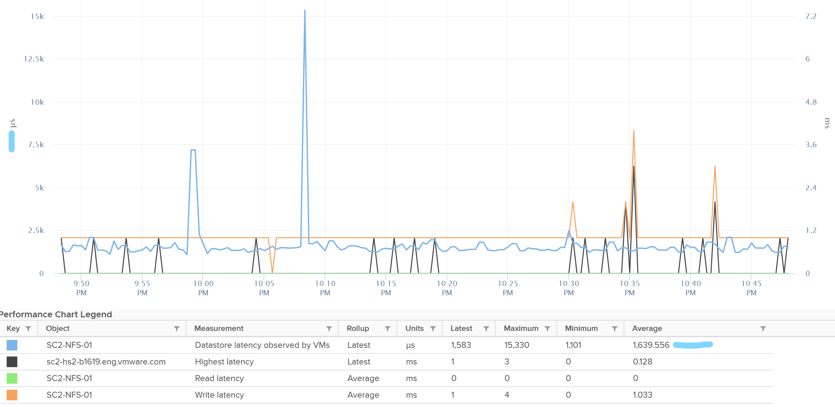Select the 'Read latency' measurement cell
This screenshot has height=407, width=835.
[x=219, y=378]
